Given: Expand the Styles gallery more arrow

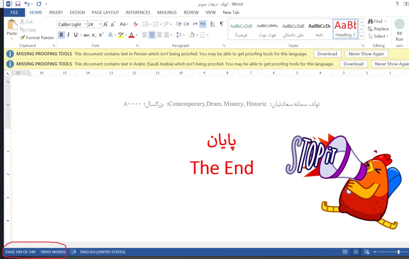Looking at the screenshot, I should 361,35.
